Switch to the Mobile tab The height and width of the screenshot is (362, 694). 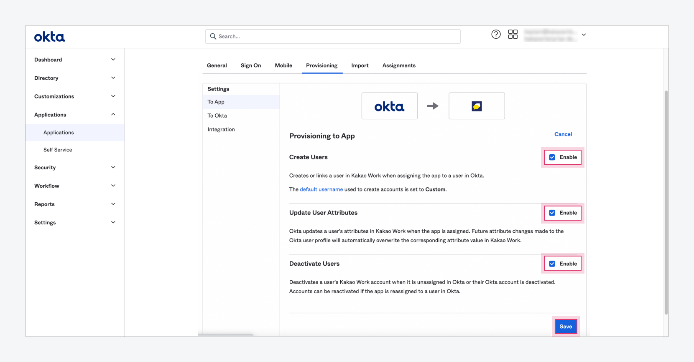coord(283,65)
